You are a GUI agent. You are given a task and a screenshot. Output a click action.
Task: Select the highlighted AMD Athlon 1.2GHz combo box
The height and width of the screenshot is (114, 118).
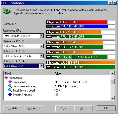coord(23,66)
